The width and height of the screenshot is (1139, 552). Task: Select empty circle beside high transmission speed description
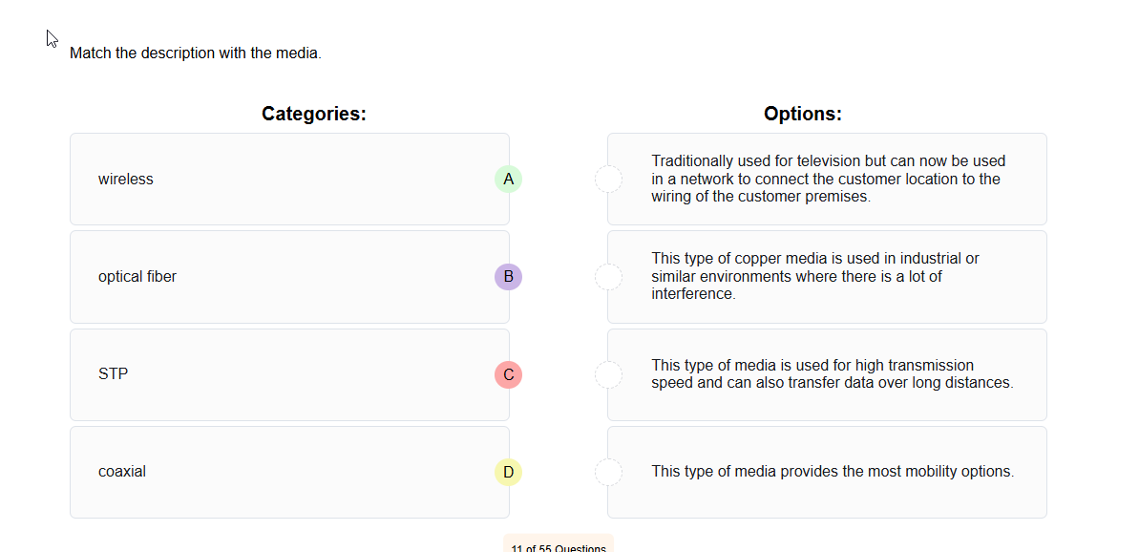[x=608, y=374]
